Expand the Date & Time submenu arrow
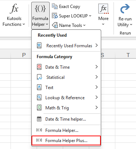Screen dimensions: 136x149 [x=96, y=67]
